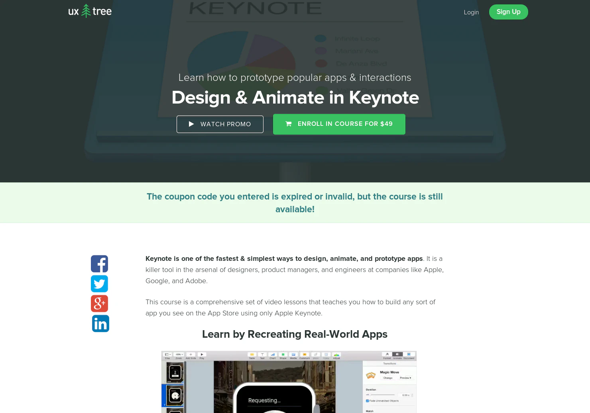This screenshot has width=590, height=413.
Task: Click the Google+ share icon
Action: pyautogui.click(x=99, y=303)
